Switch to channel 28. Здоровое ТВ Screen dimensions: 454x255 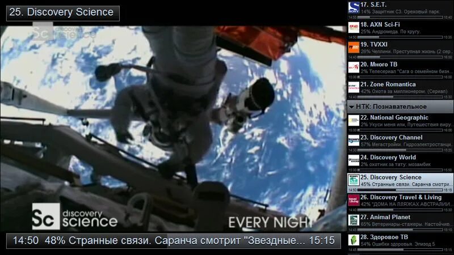[401, 243]
